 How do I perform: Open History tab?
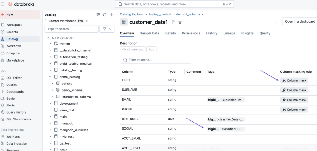point(212,33)
